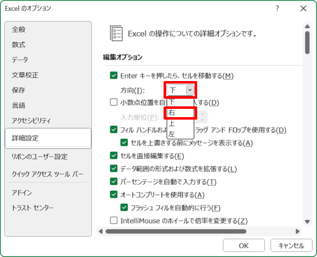The image size is (317, 257).
Task: Click the キャンセル button
Action: (x=291, y=246)
